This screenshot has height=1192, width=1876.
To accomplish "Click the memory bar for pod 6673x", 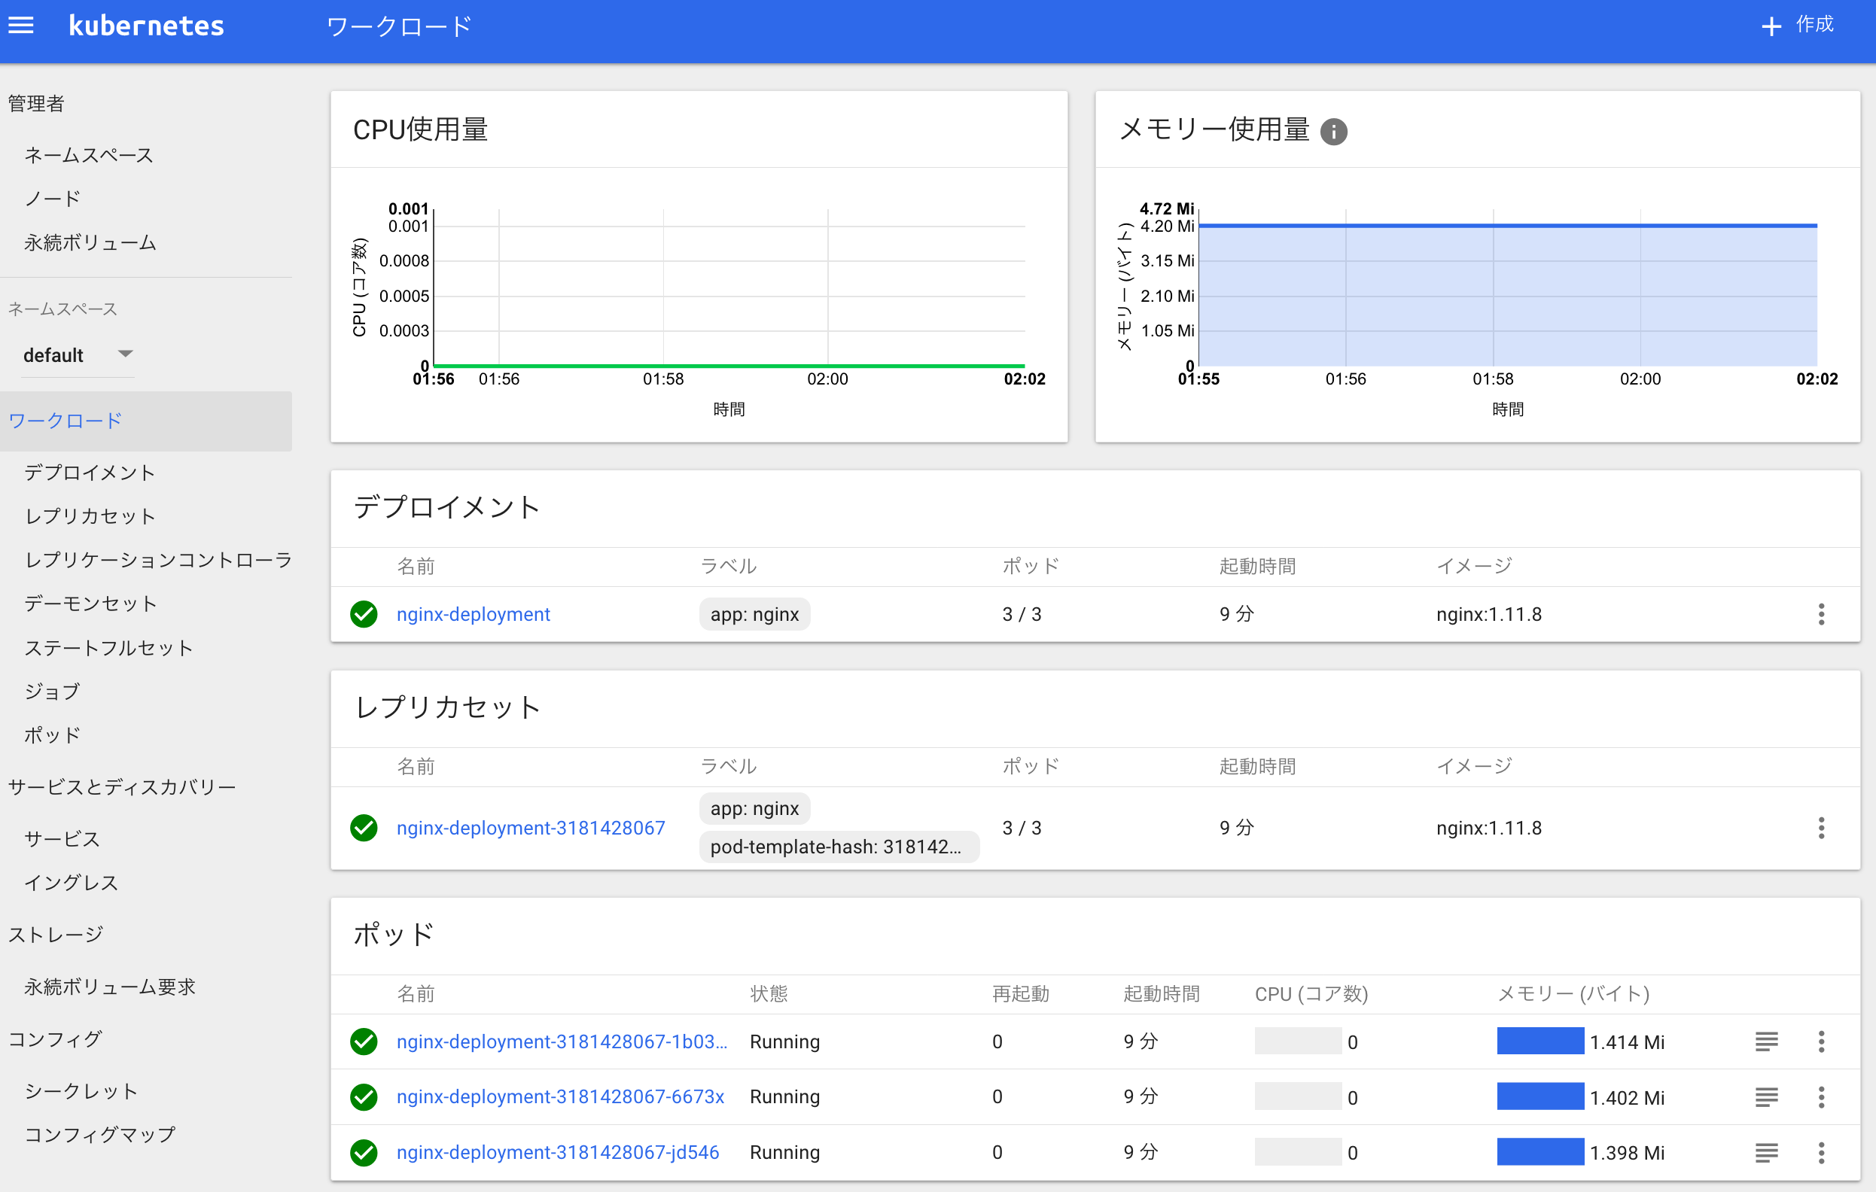I will click(1539, 1097).
